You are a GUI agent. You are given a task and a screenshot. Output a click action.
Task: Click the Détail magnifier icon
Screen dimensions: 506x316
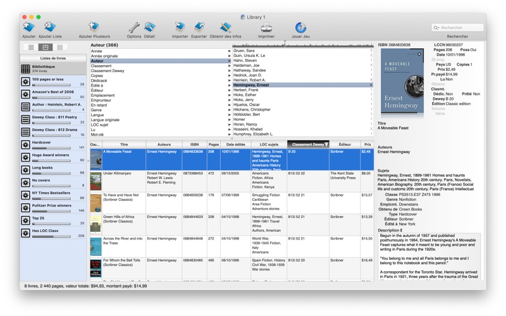point(149,27)
